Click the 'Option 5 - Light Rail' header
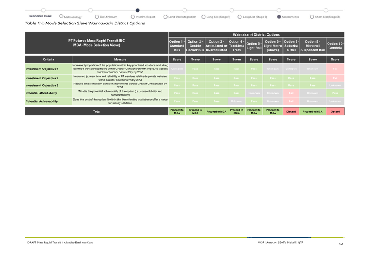Screen dimensions: 369x261 pos(254,46)
